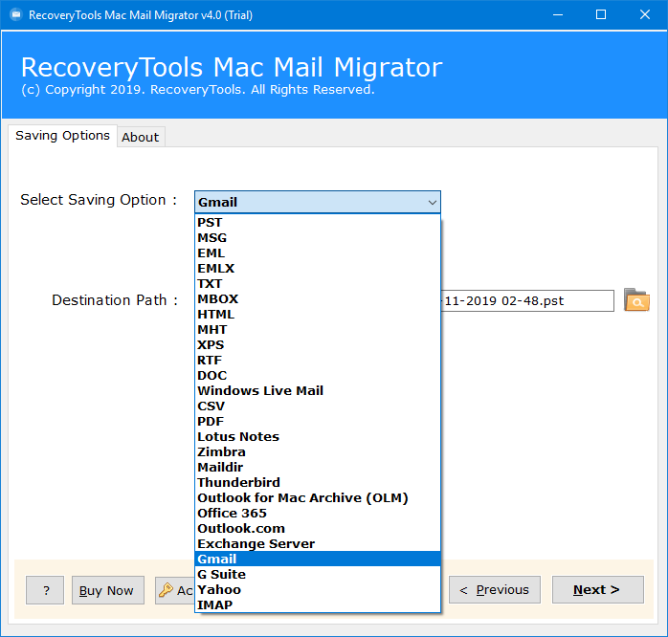Click the folder browse icon for destination path
668x637 pixels.
636,299
